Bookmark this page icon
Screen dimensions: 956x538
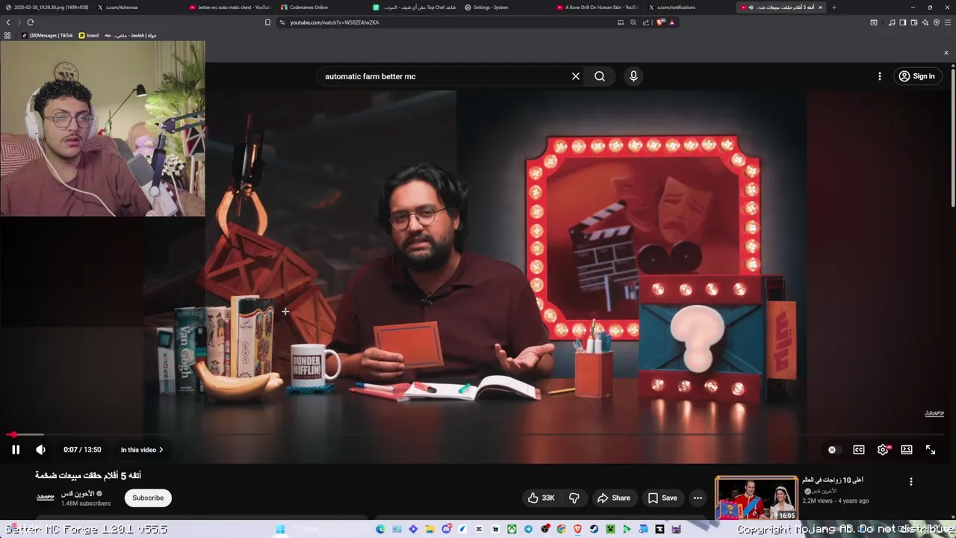pos(267,22)
